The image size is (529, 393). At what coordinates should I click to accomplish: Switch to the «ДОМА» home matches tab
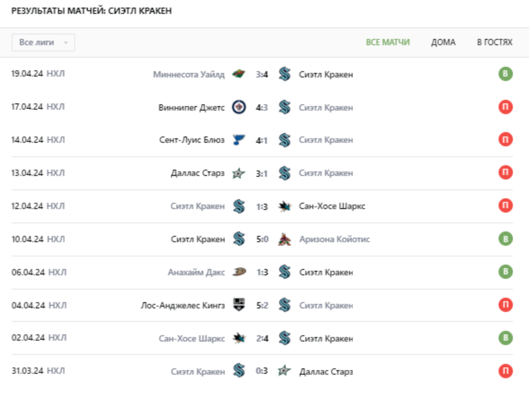[443, 43]
